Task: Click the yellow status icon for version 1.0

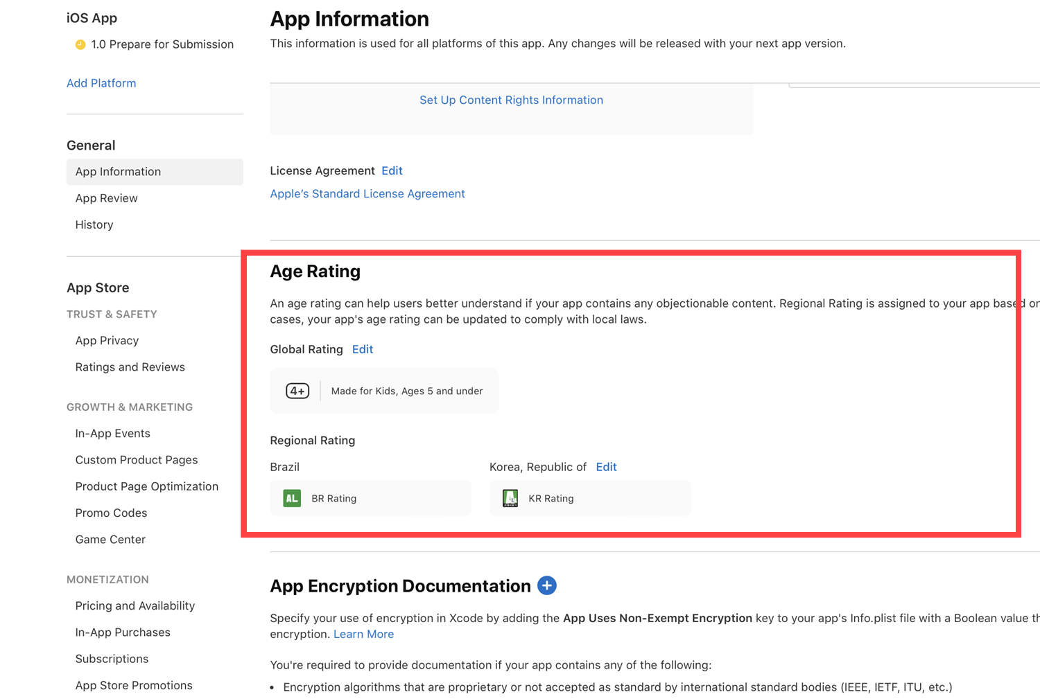Action: click(x=80, y=44)
